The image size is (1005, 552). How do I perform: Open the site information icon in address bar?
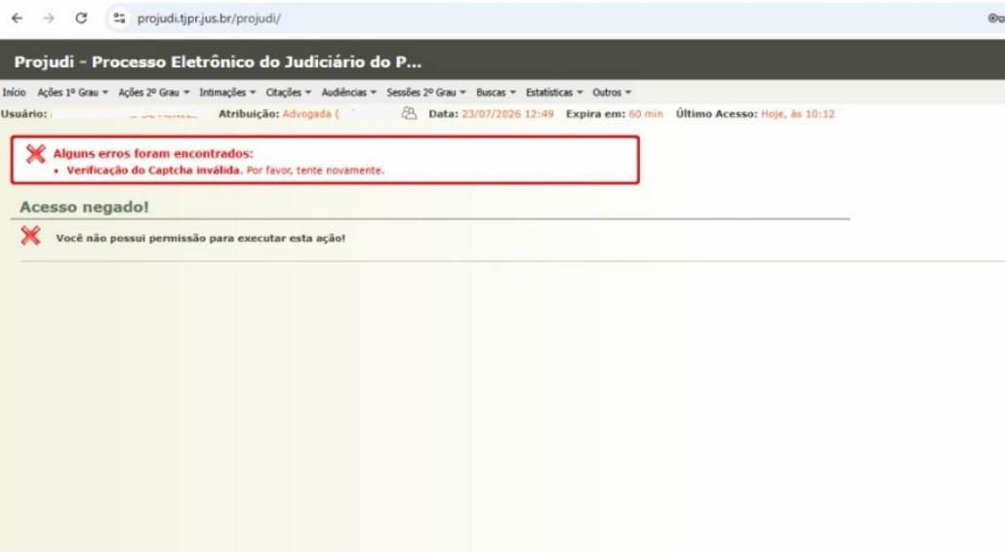click(119, 19)
